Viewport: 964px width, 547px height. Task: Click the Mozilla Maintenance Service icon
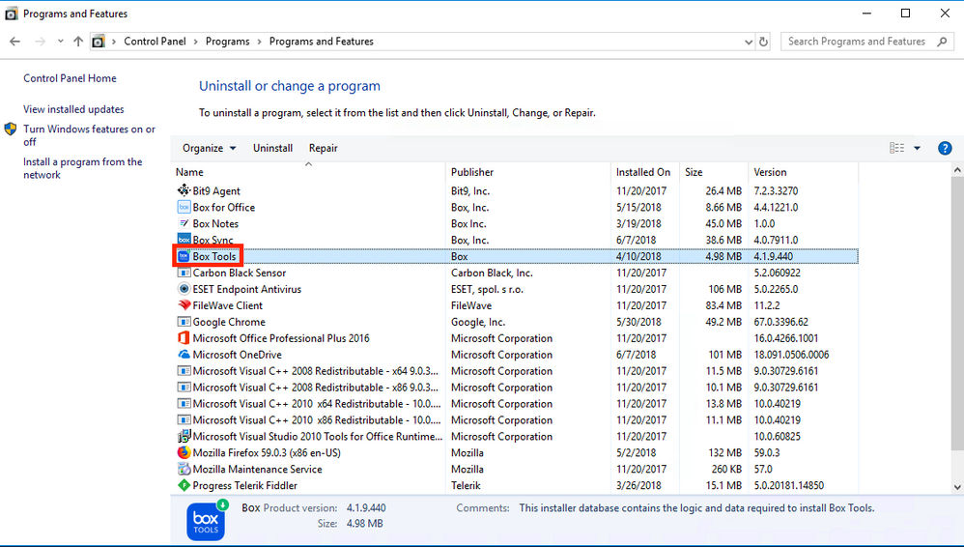click(x=184, y=469)
